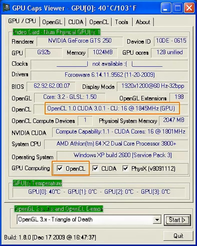Viewport: 197px width, 246px height.
Task: Select the GPU / CPU tab
Action: click(22, 21)
